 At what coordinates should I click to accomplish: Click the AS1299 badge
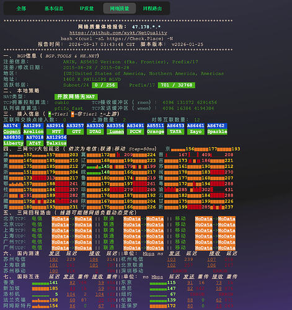tap(33, 126)
